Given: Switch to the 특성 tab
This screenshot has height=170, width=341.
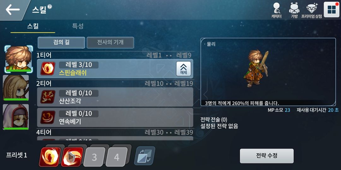Looking at the screenshot, I should (x=78, y=26).
